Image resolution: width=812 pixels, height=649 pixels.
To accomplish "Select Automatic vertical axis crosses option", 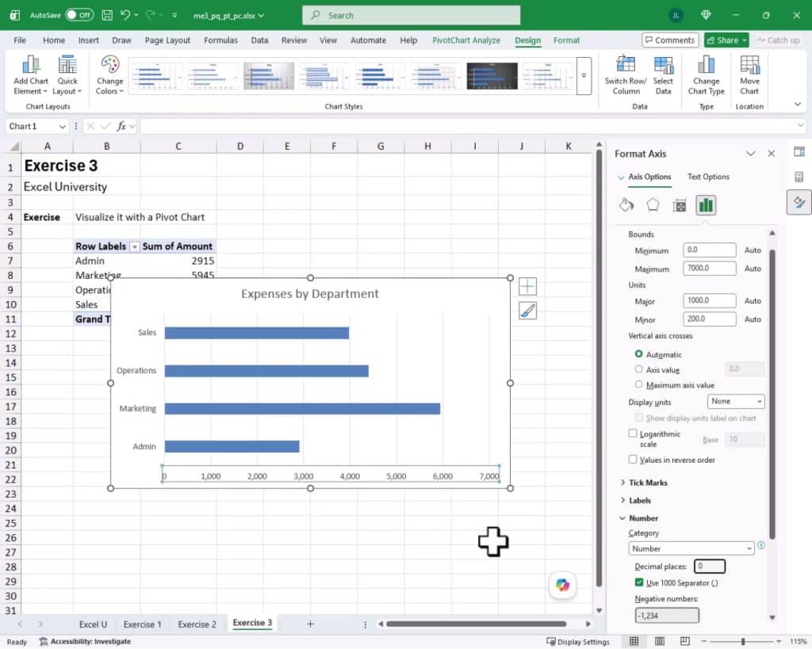I will point(638,354).
